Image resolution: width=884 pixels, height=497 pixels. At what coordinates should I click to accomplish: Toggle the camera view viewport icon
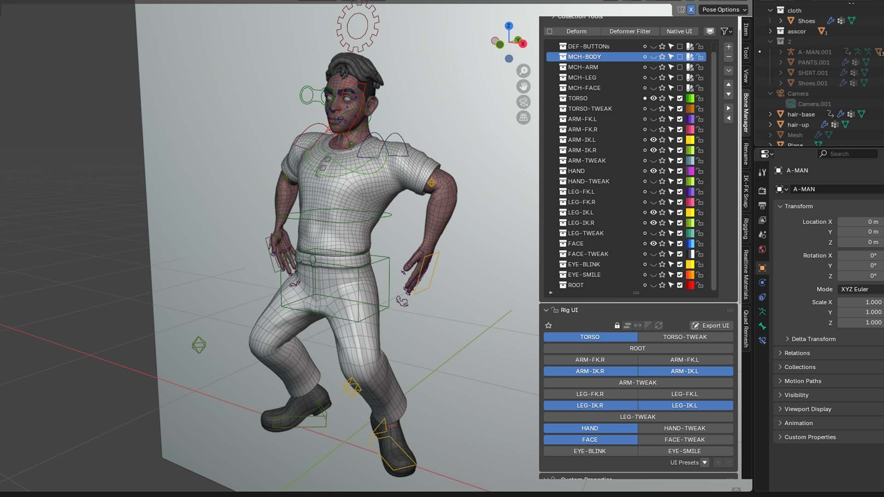pos(523,102)
